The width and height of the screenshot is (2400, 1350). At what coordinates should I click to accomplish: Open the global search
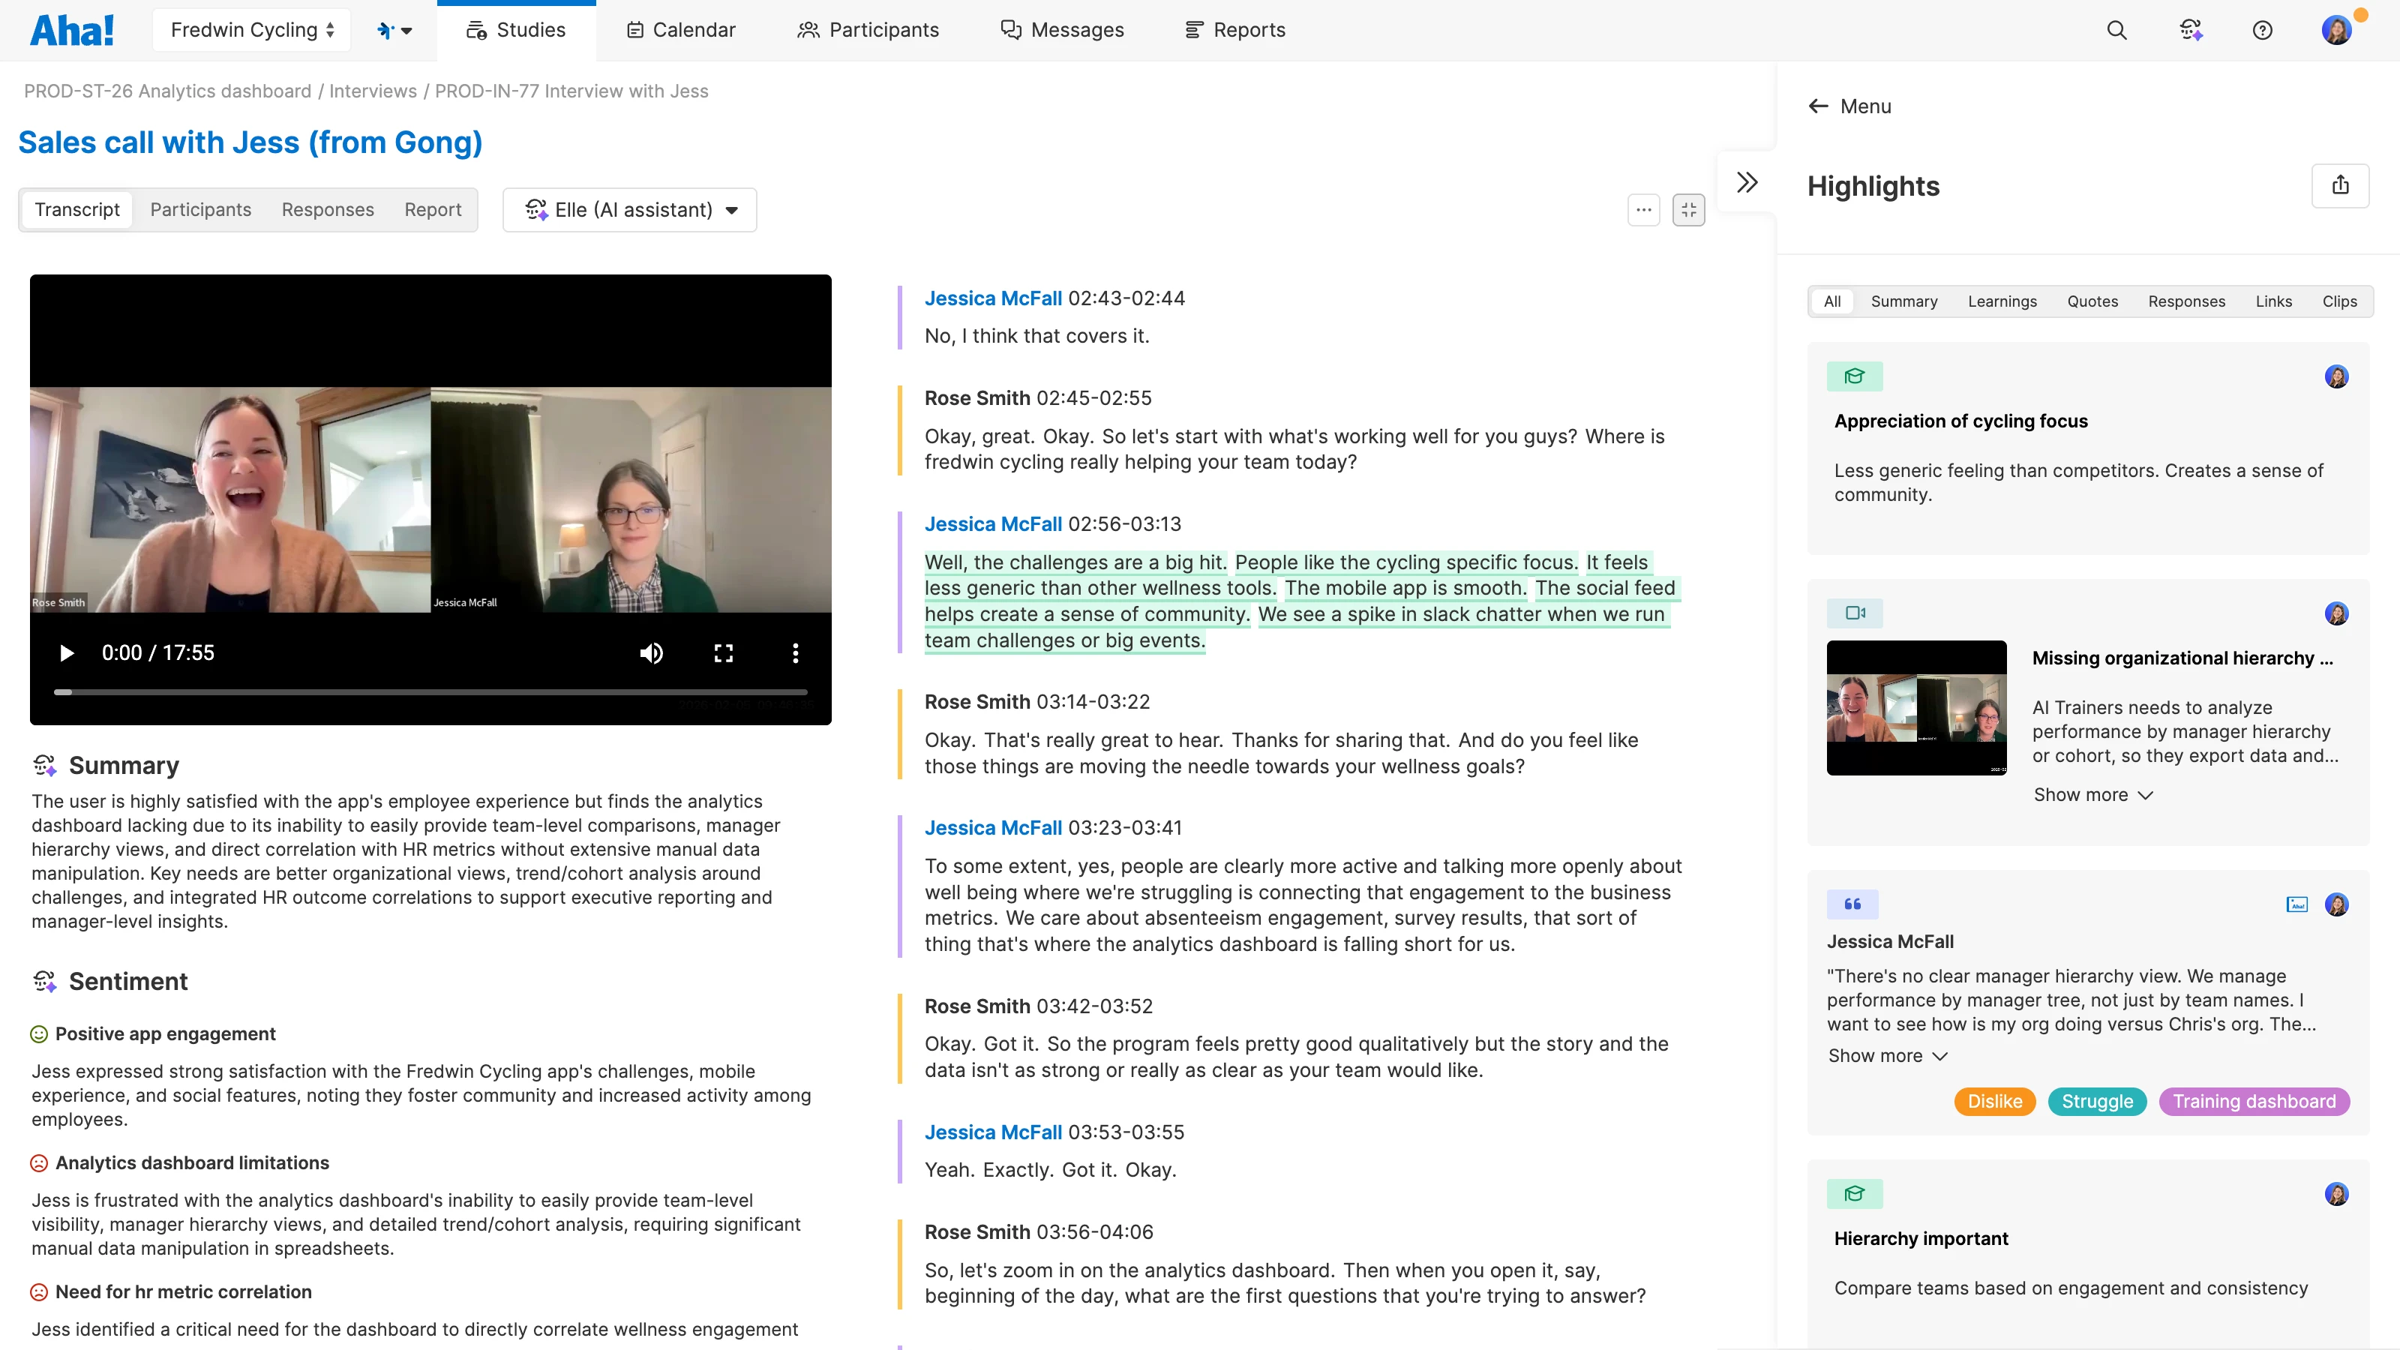click(x=2116, y=30)
